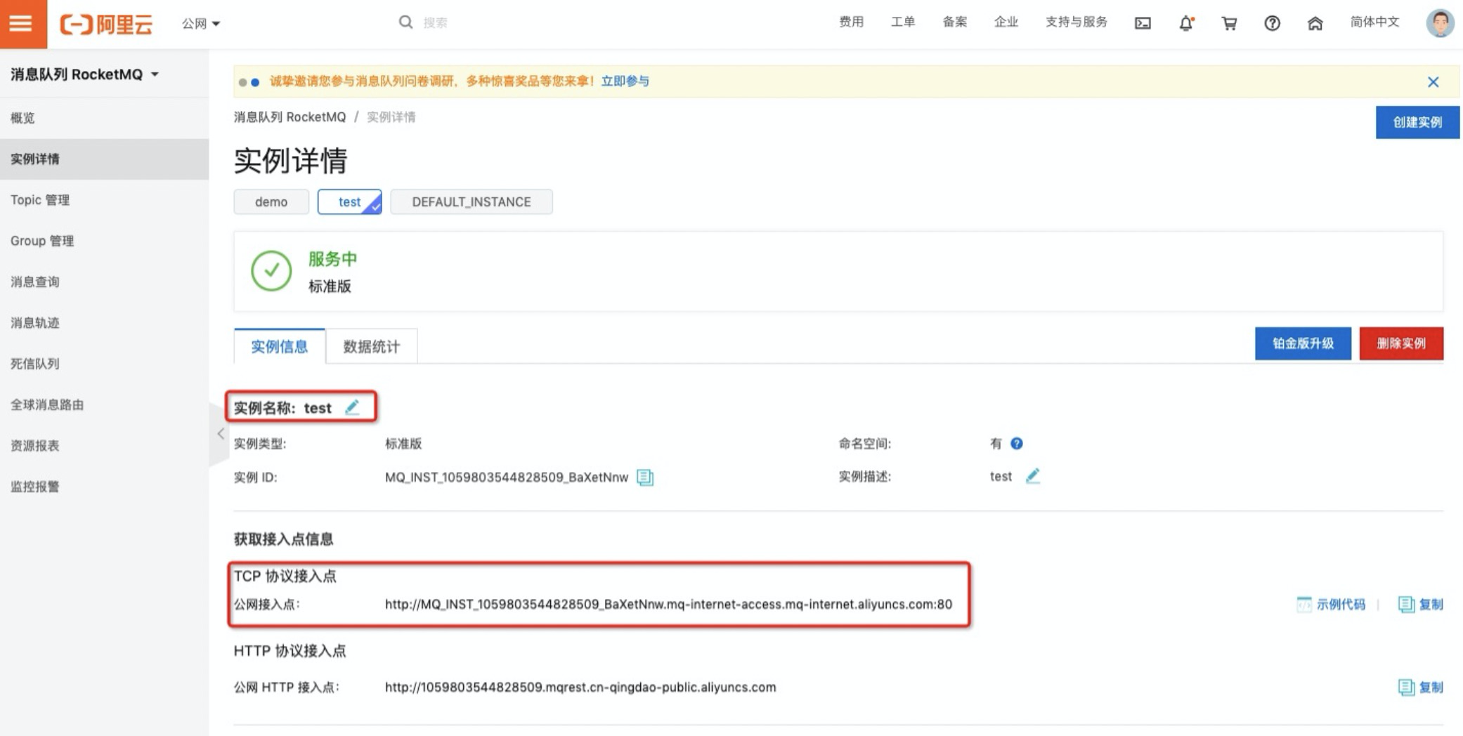
Task: Go to home via house icon
Action: 1315,23
